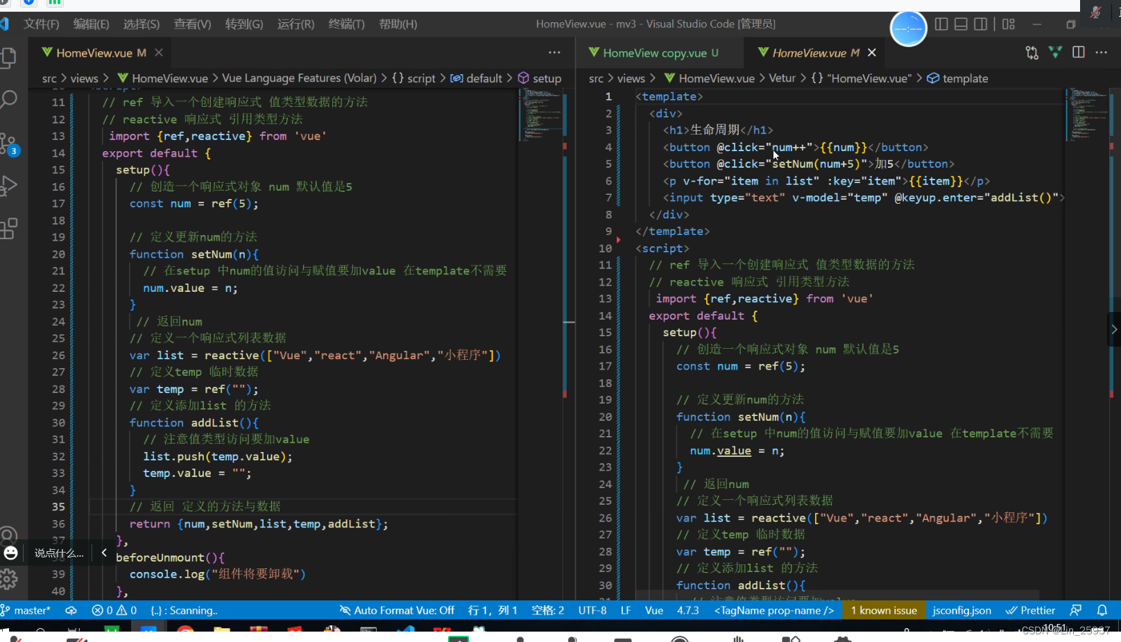The width and height of the screenshot is (1121, 642).
Task: Expand template breadcrumb in right editor
Action: click(x=957, y=78)
